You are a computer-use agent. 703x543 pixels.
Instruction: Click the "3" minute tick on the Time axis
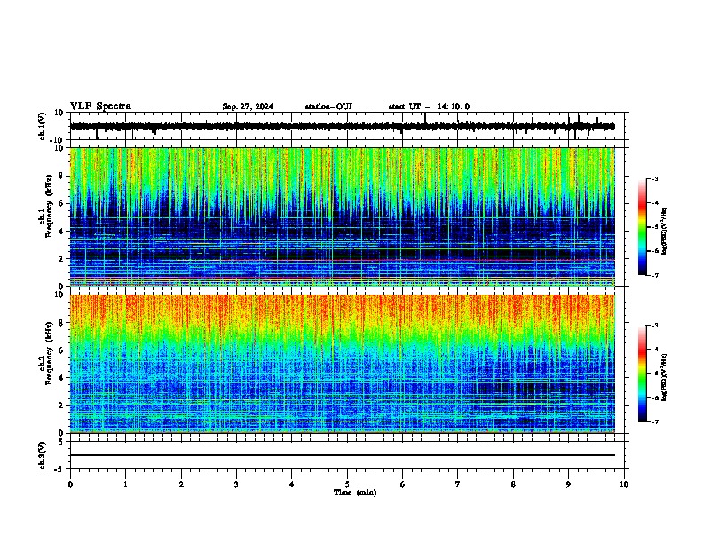pos(236,484)
